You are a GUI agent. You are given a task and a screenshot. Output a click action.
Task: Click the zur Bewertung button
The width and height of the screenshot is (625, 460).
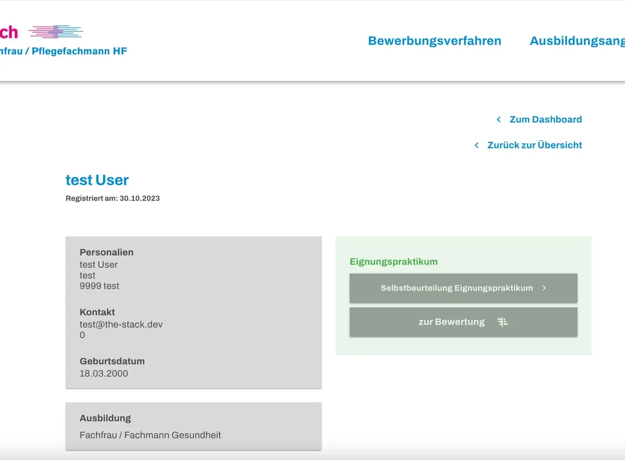(x=463, y=322)
